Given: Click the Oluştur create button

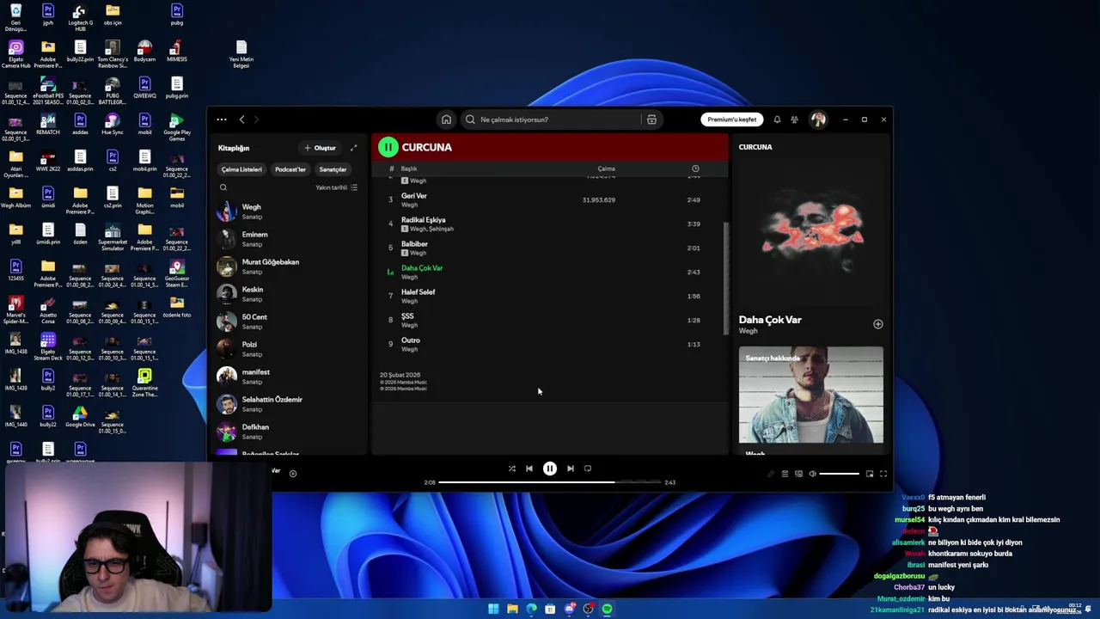Looking at the screenshot, I should click(320, 148).
